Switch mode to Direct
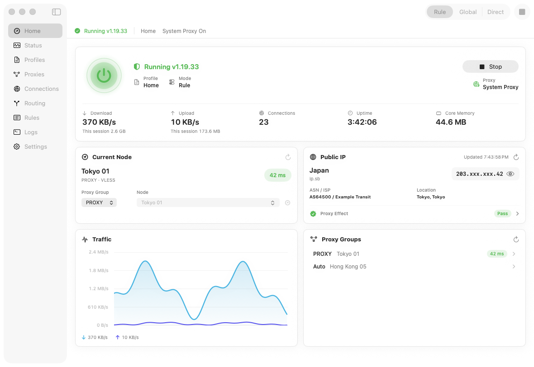Image resolution: width=534 pixels, height=367 pixels. [x=495, y=12]
